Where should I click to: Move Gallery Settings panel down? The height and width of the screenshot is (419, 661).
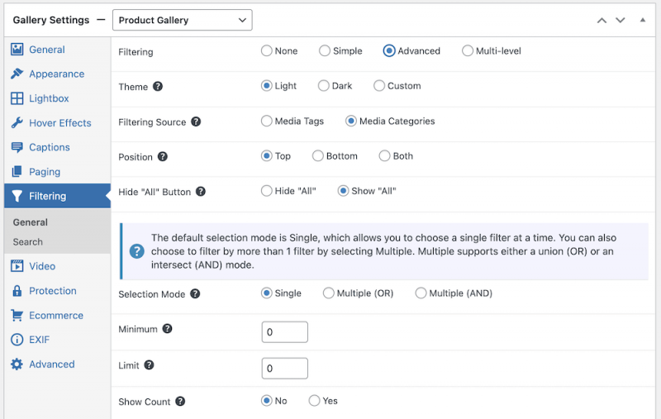click(620, 20)
